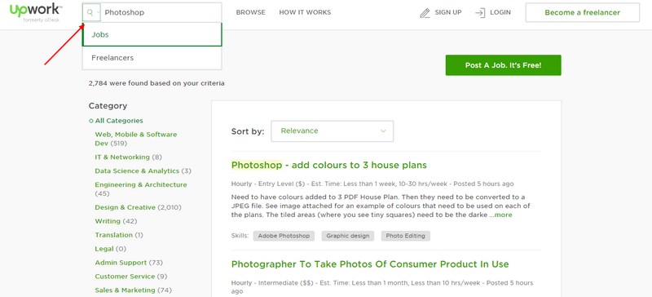Click the login arrow icon
The height and width of the screenshot is (297, 652).
point(480,13)
